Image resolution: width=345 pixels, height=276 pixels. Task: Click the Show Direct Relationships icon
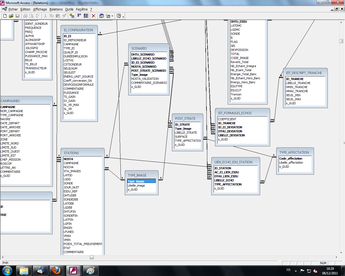click(79, 16)
